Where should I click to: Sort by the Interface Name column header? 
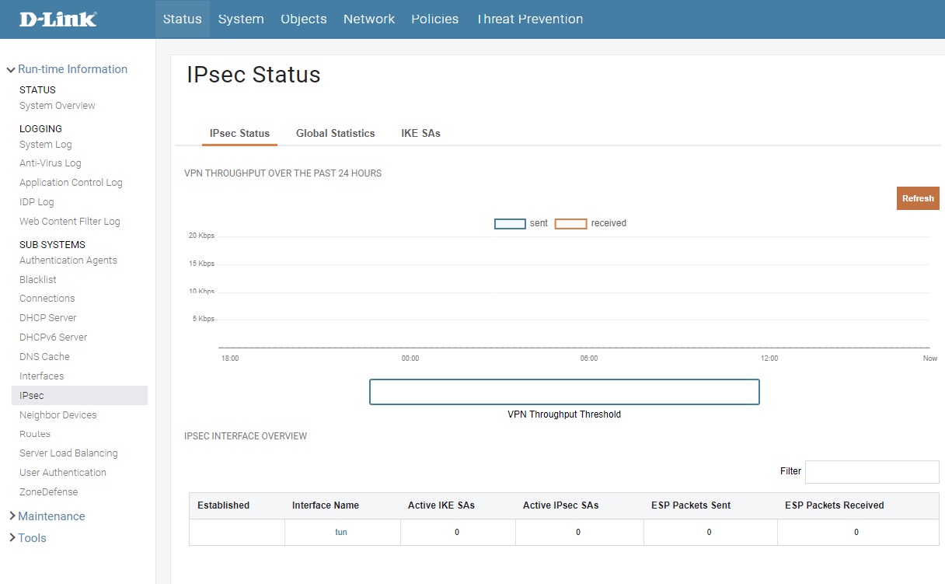326,505
